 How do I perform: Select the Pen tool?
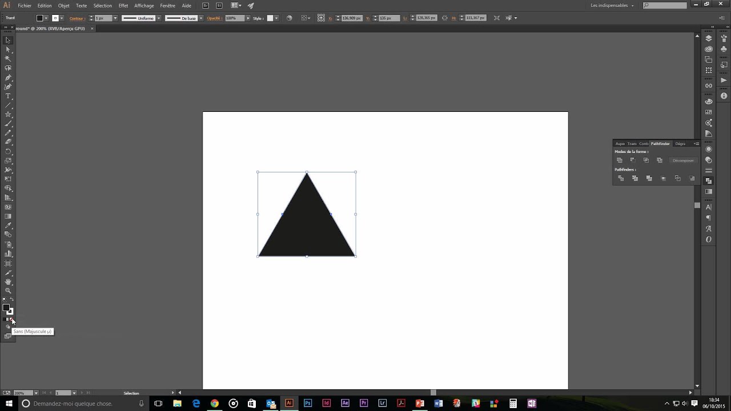pyautogui.click(x=8, y=78)
